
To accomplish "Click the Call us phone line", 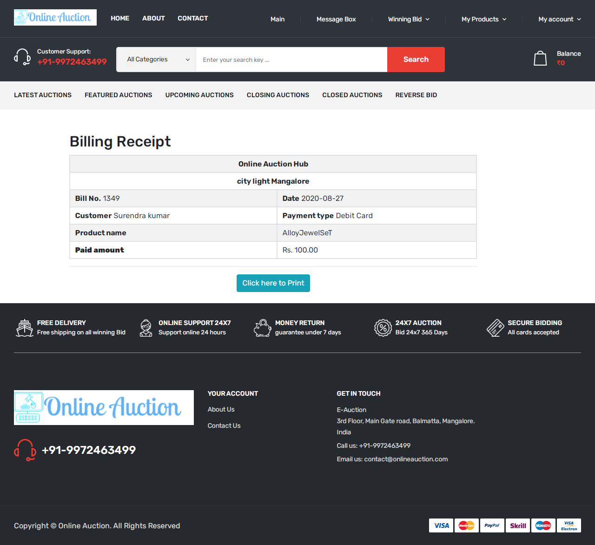I will pyautogui.click(x=374, y=445).
